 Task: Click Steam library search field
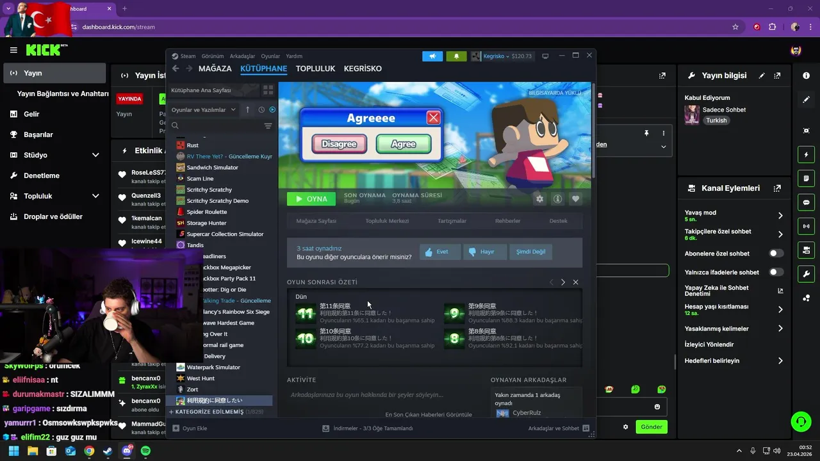[215, 126]
